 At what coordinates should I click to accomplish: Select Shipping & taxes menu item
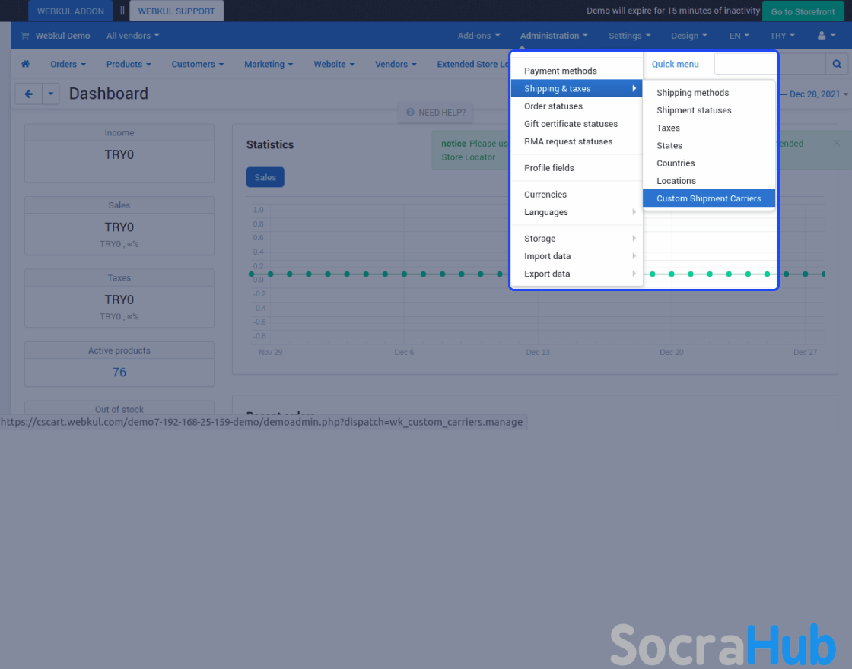tap(577, 88)
